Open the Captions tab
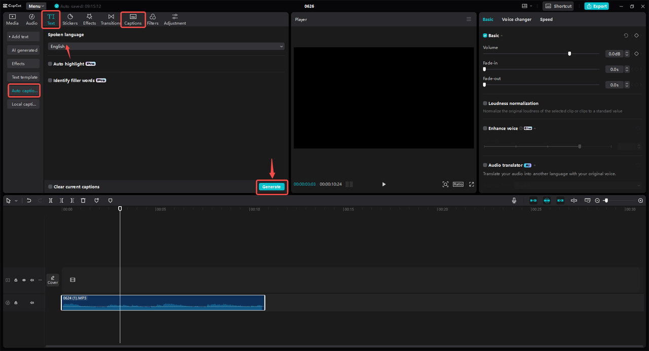 pos(133,20)
